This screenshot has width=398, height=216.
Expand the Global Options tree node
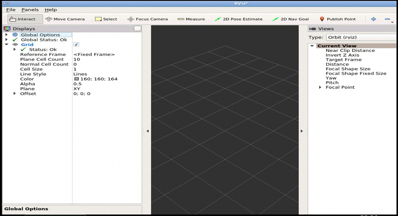(7, 35)
